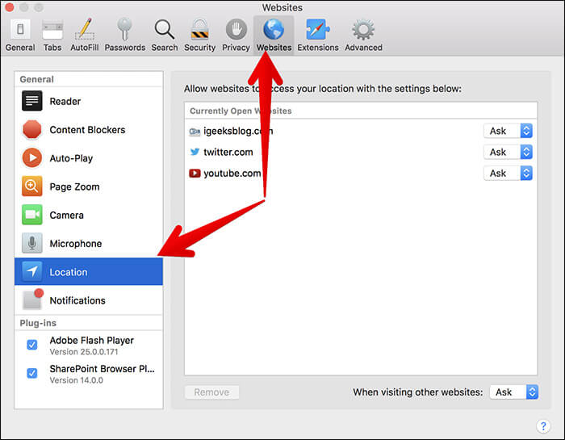Open the youtube.com Ask dropdown
The height and width of the screenshot is (440, 565).
pyautogui.click(x=508, y=174)
